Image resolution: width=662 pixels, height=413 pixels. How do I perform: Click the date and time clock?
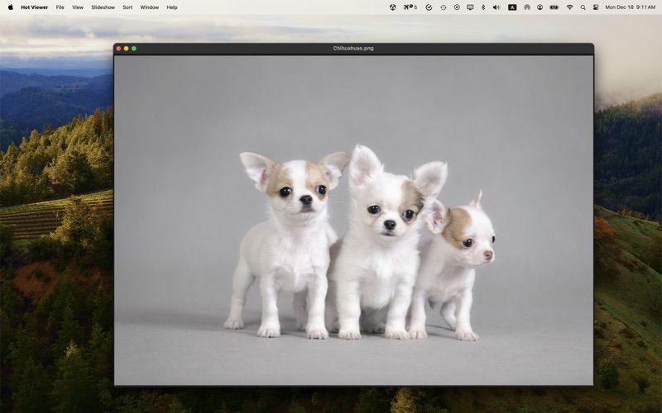point(630,7)
